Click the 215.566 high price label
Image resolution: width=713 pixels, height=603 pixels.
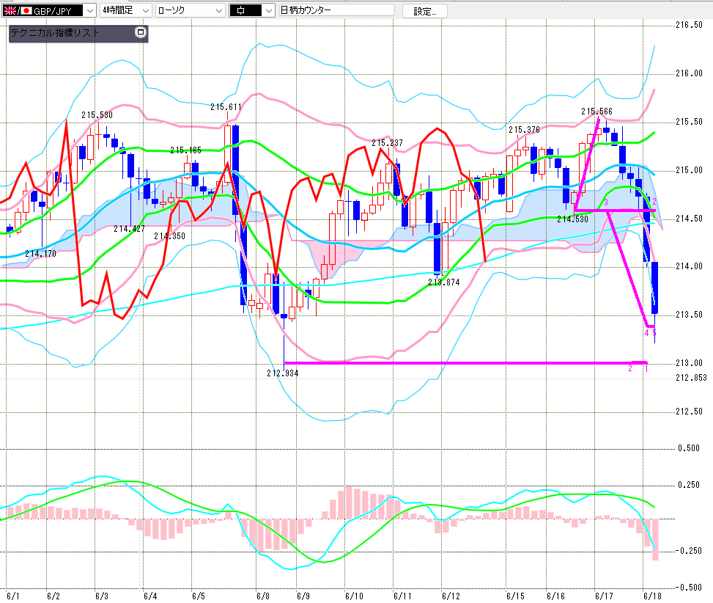[x=596, y=112]
